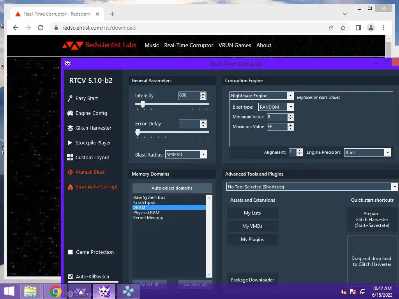Click Redscientist Labs logo link
Viewport: 399px width, 299px height.
[x=99, y=45]
